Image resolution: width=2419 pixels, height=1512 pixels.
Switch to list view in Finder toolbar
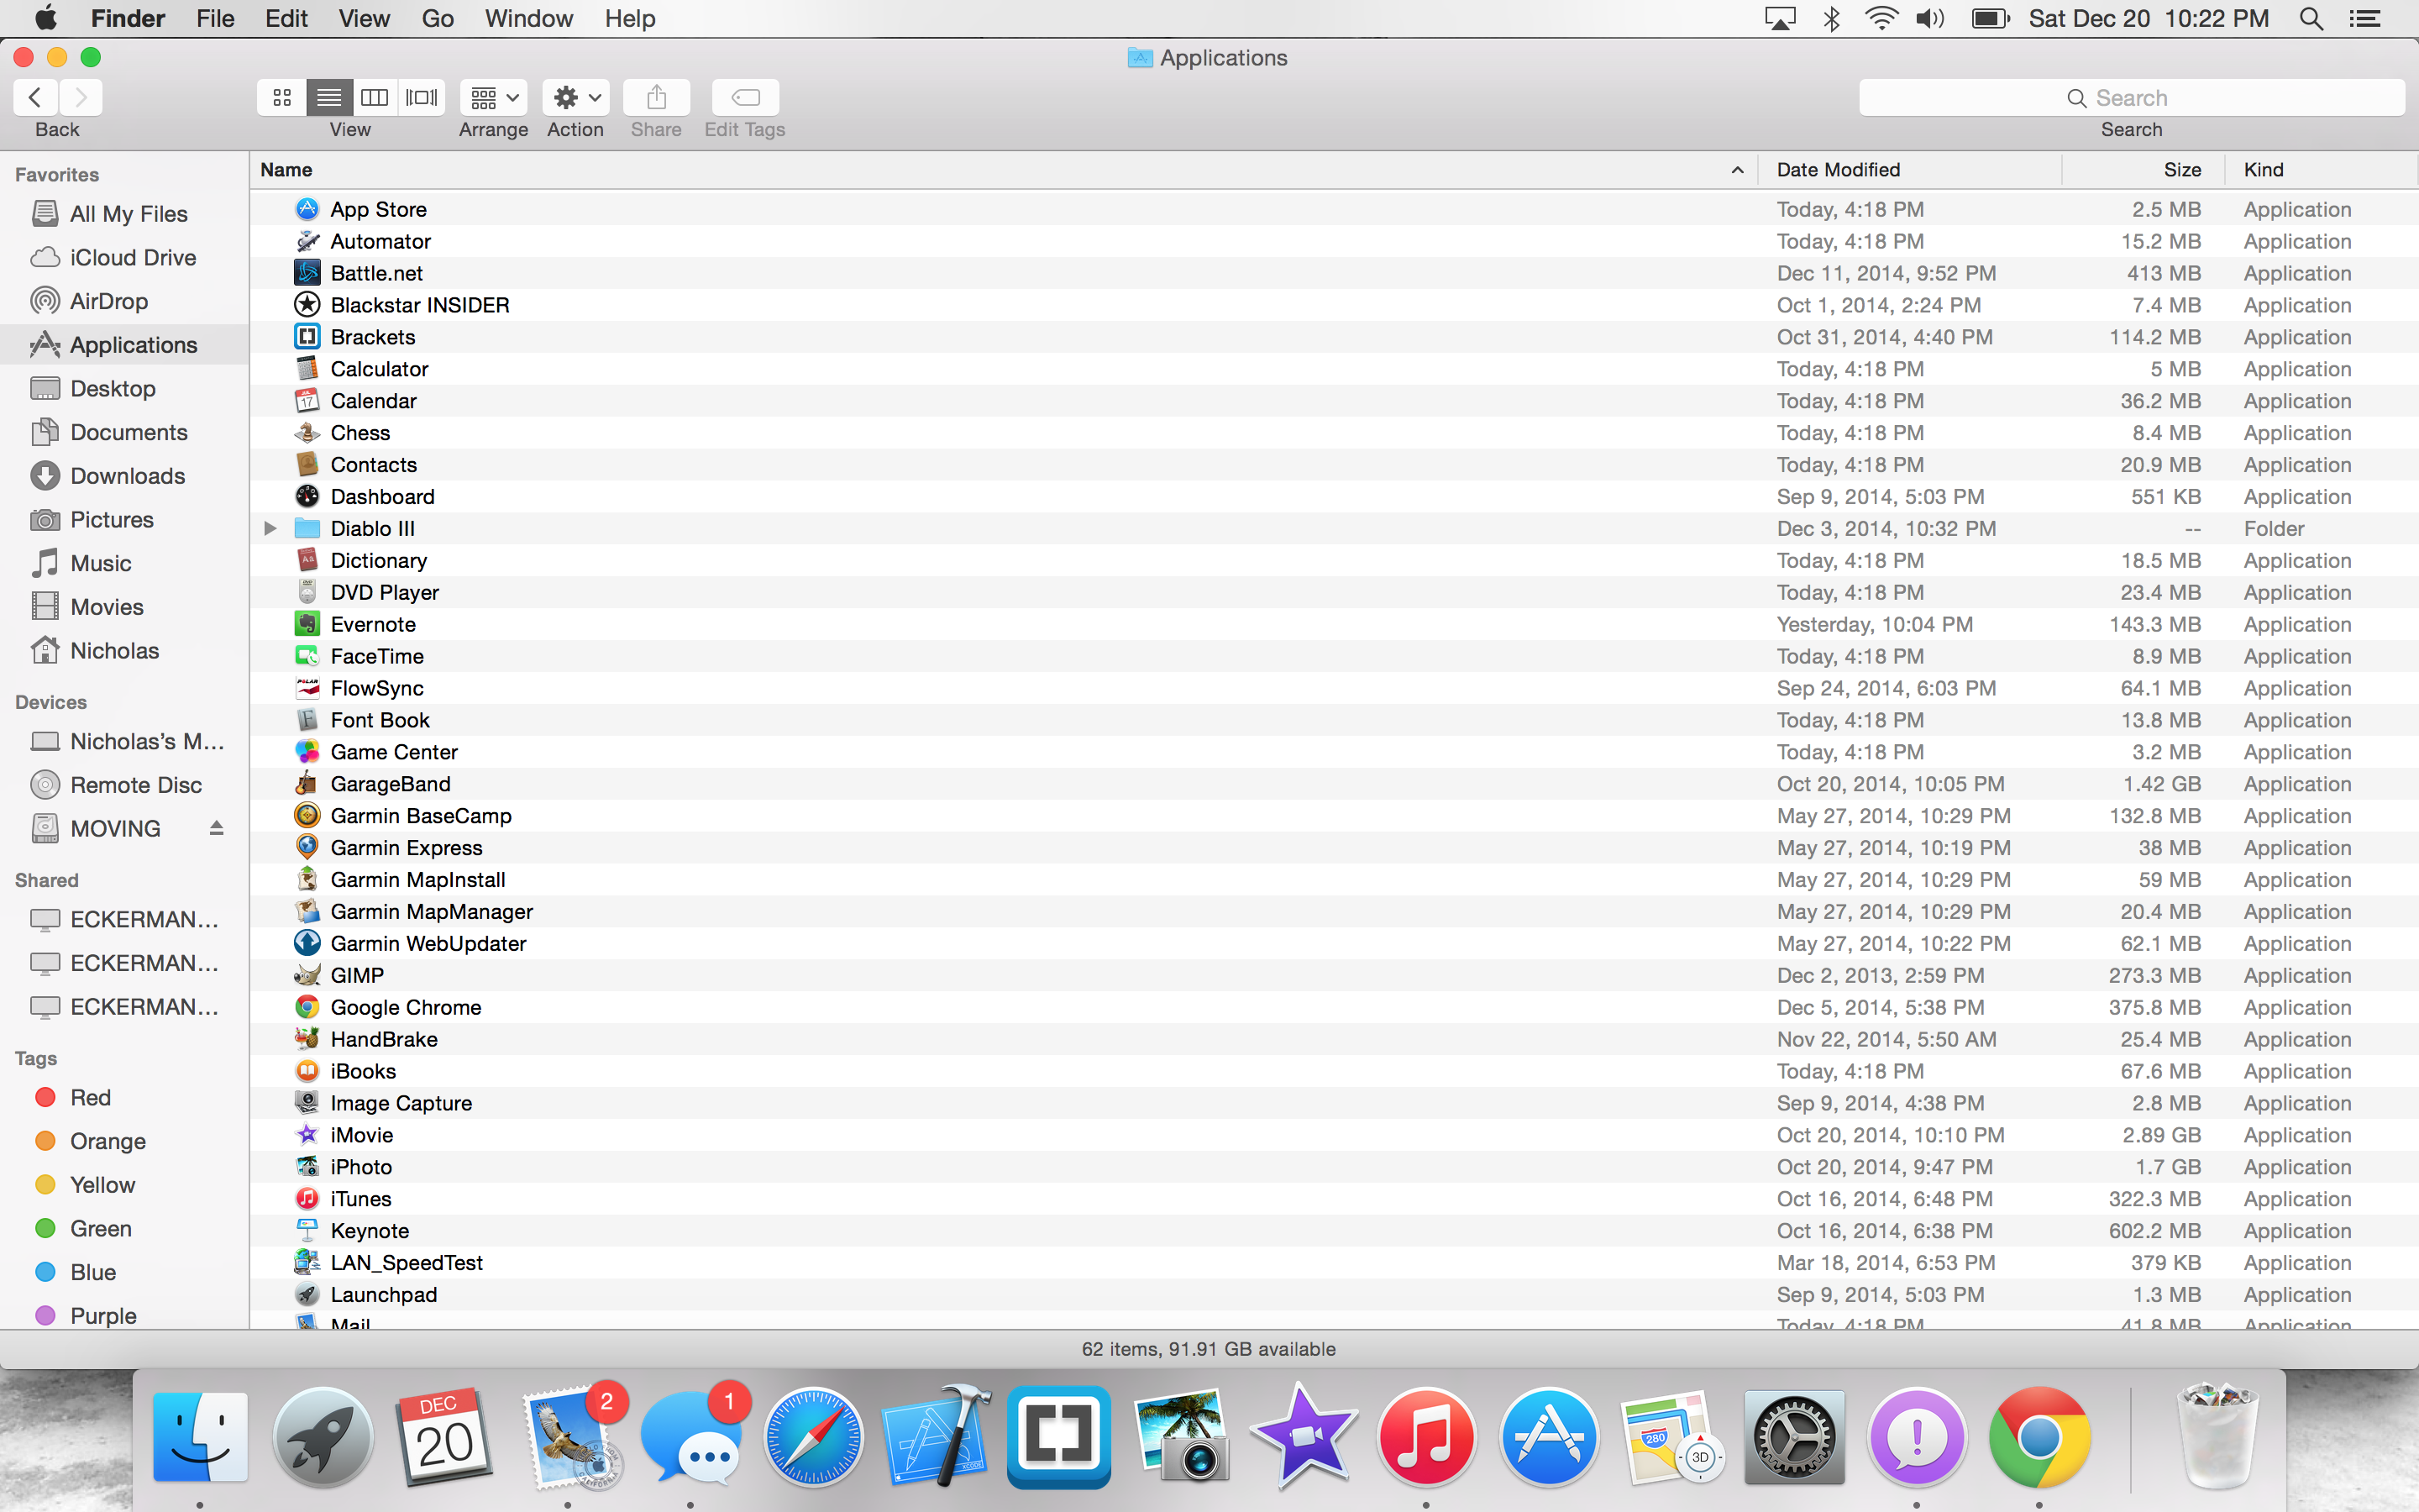click(x=329, y=97)
